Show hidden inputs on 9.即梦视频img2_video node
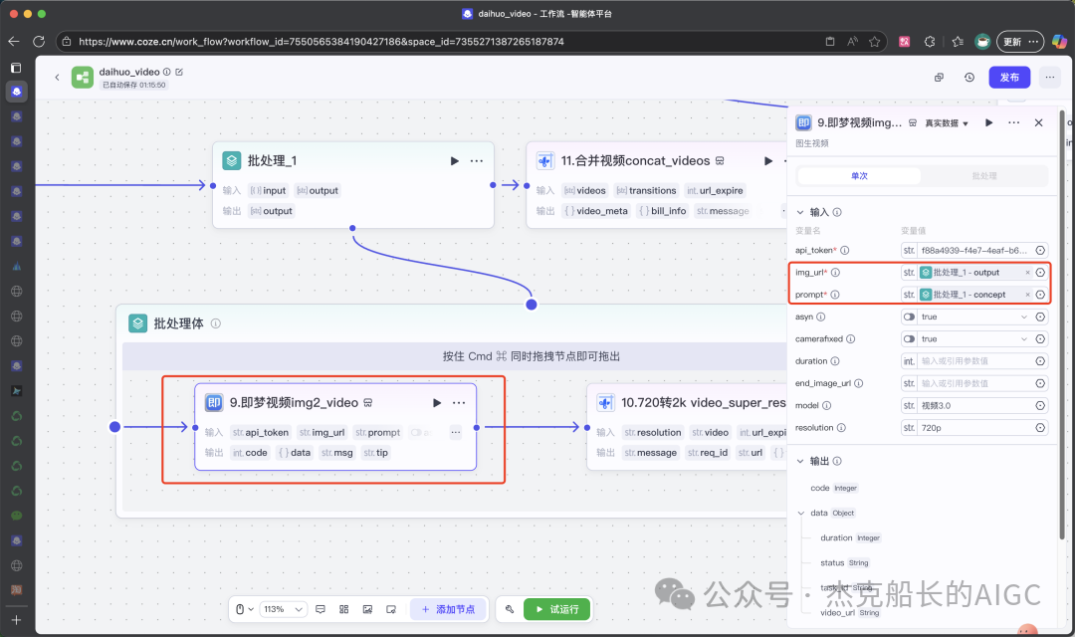 point(455,433)
